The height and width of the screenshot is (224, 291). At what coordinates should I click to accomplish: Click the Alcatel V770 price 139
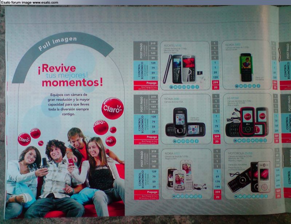point(215,77)
